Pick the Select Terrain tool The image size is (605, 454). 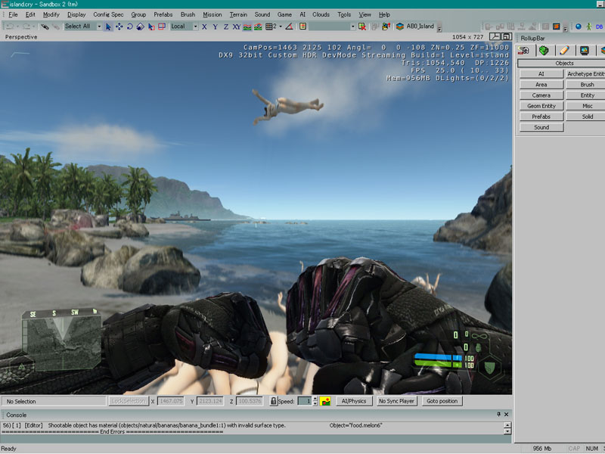[x=151, y=26]
